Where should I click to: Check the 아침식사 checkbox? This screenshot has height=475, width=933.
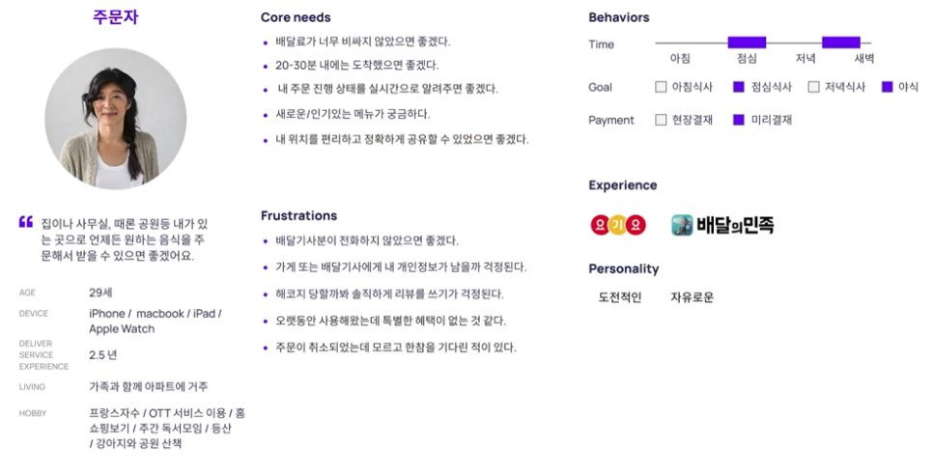tap(661, 87)
